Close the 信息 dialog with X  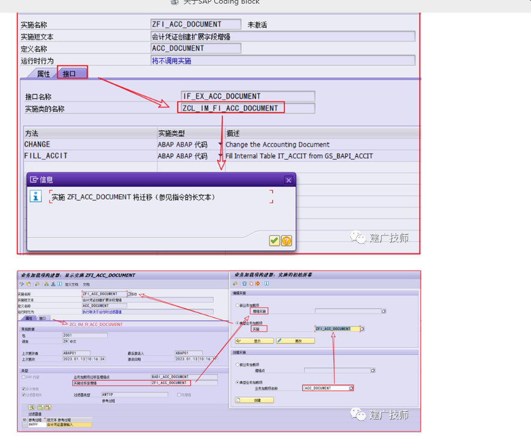[x=289, y=180]
